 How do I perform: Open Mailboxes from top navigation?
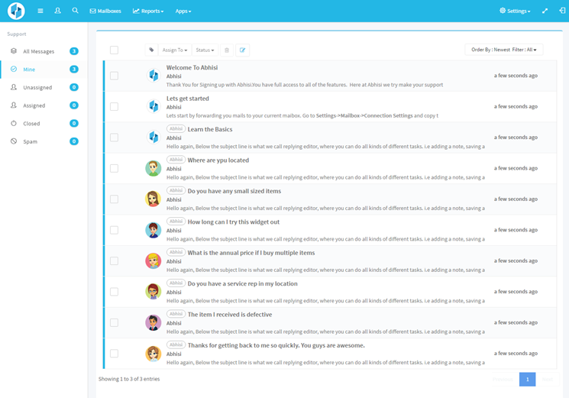(x=105, y=11)
